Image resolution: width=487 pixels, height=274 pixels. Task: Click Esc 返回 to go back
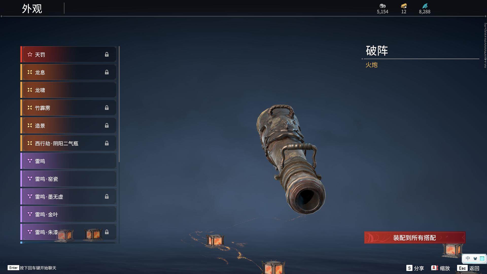469,268
